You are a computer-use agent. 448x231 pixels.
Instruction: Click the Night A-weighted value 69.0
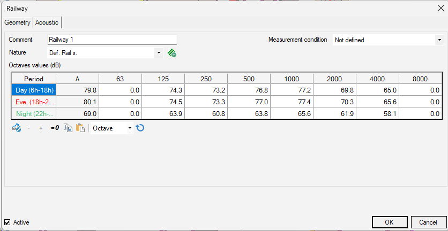77,114
